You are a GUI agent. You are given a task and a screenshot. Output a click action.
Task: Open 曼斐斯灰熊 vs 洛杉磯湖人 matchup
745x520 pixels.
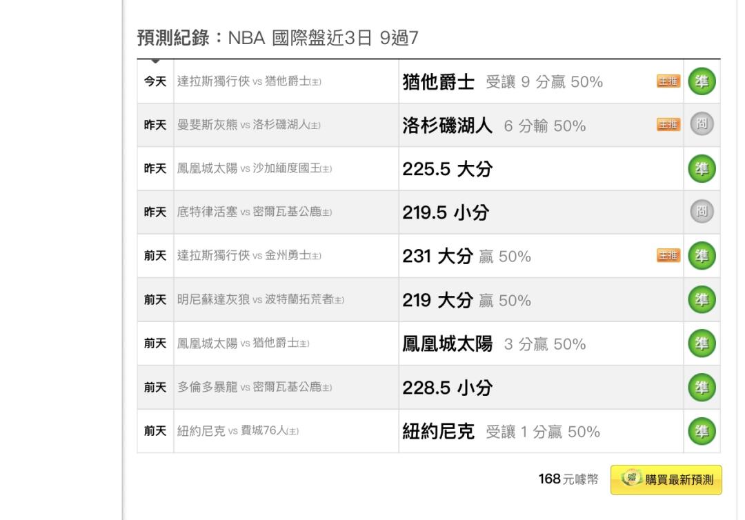(250, 126)
